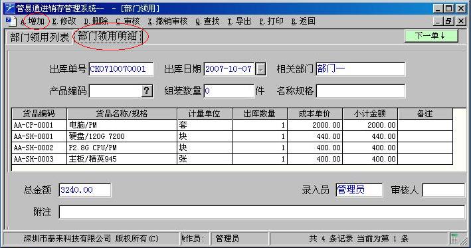The width and height of the screenshot is (471, 248).
Task: Click the 产品编码 input field
Action: pyautogui.click(x=116, y=91)
